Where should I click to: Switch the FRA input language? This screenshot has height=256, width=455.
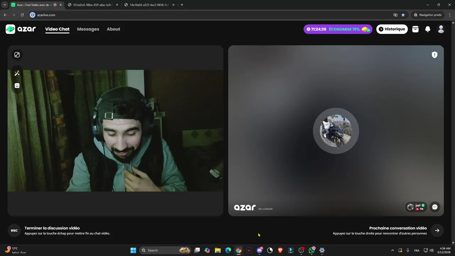[417, 250]
